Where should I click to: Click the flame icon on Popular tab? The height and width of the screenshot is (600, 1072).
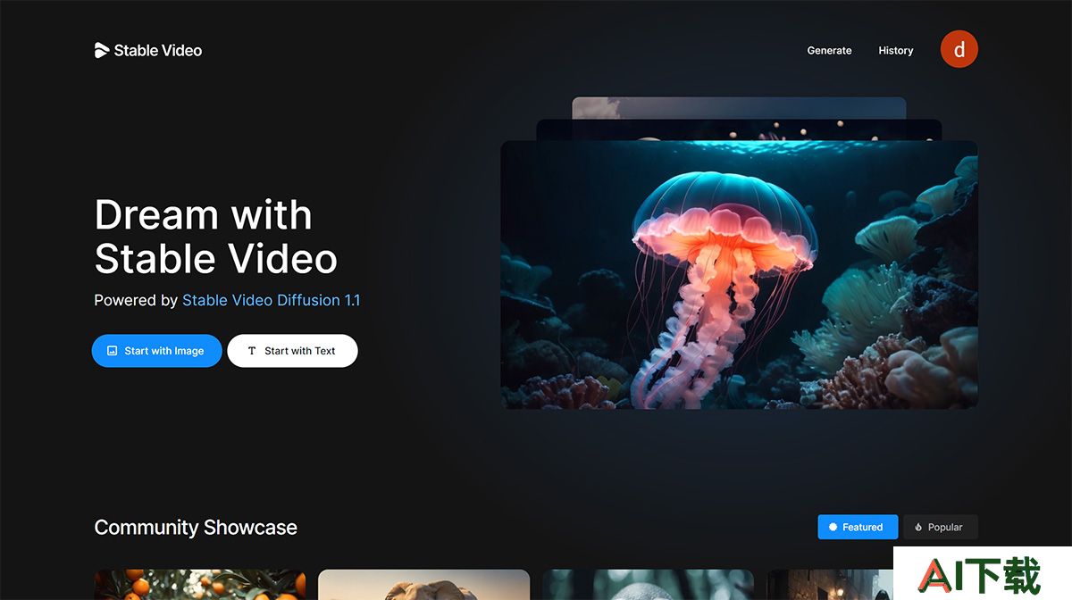point(918,528)
